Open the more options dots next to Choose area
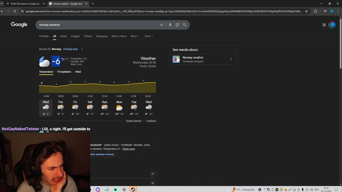The image size is (342, 192). [82, 49]
